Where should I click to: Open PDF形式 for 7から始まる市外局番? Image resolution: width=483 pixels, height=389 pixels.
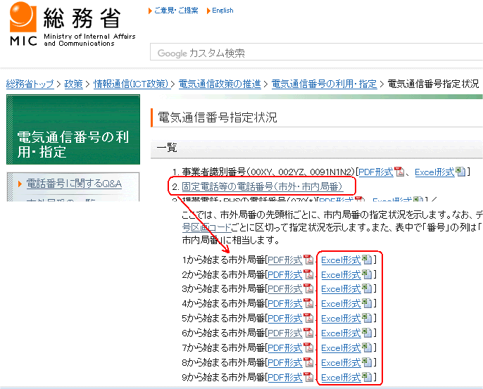click(285, 347)
